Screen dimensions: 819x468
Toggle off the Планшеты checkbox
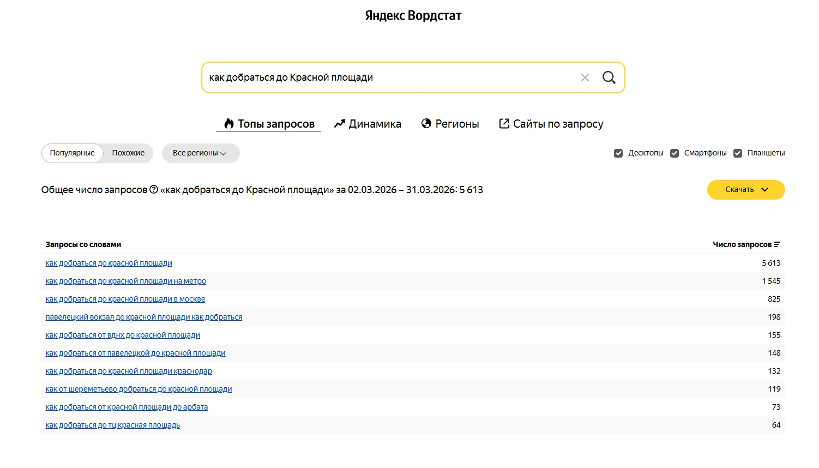click(739, 153)
